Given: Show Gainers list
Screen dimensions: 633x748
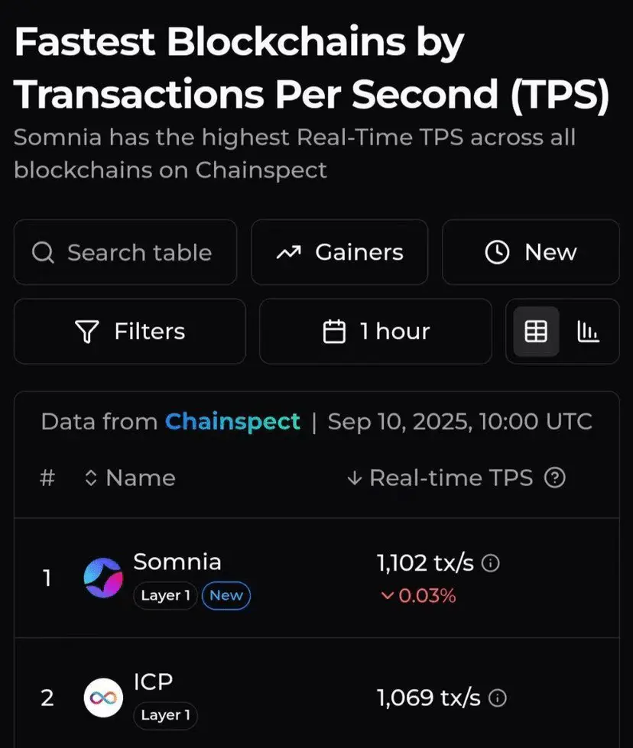Looking at the screenshot, I should click(x=339, y=252).
